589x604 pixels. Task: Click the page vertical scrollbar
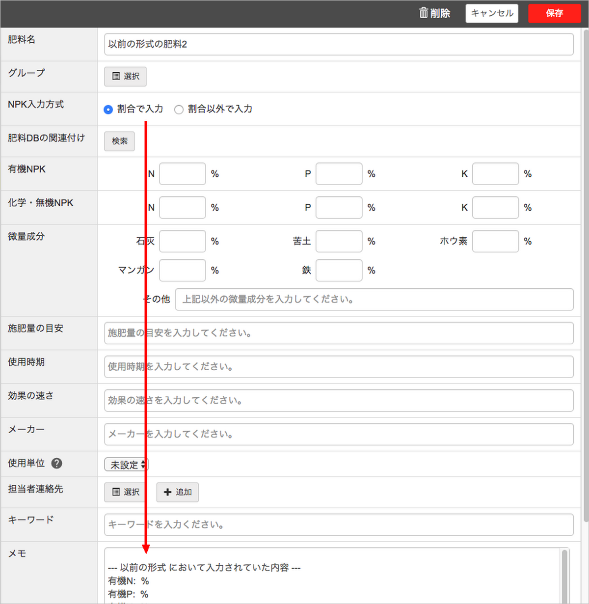pyautogui.click(x=585, y=275)
